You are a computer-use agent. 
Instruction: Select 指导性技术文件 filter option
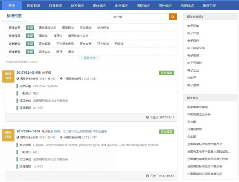[78, 36]
